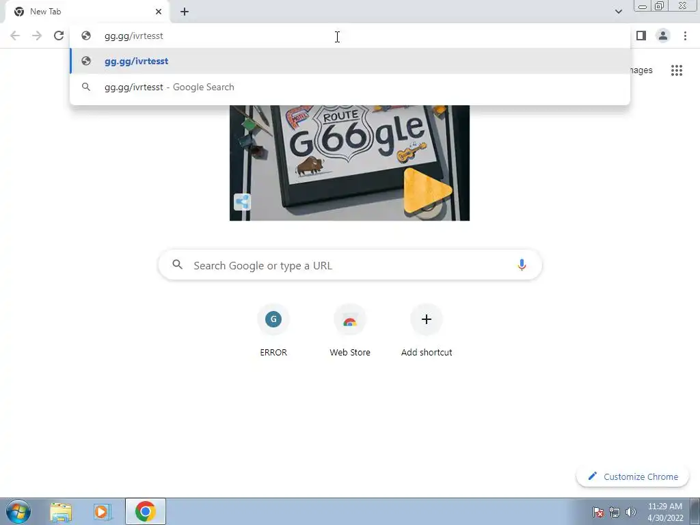The width and height of the screenshot is (700, 525).
Task: Click the Search Google or type a URL box
Action: 350,265
